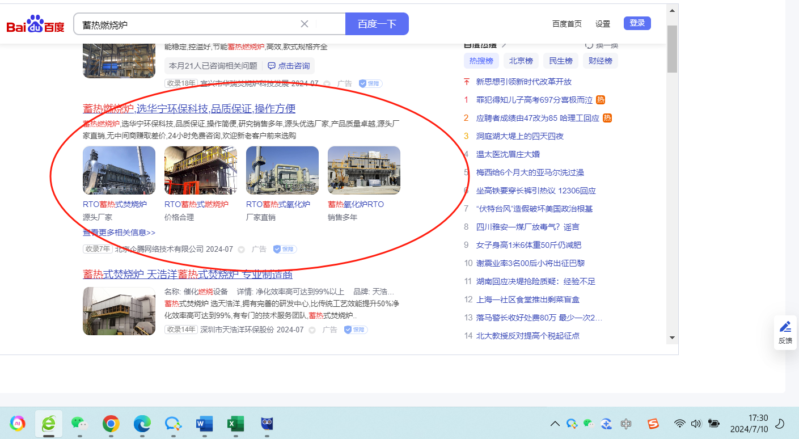
Task: Select the 财经榜 tab
Action: click(600, 61)
